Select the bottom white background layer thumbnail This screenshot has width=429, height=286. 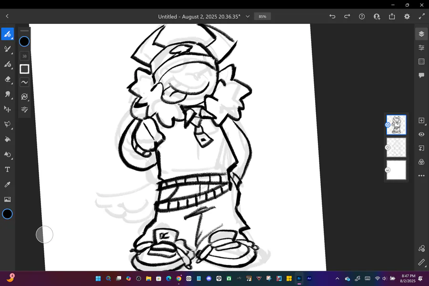click(396, 170)
